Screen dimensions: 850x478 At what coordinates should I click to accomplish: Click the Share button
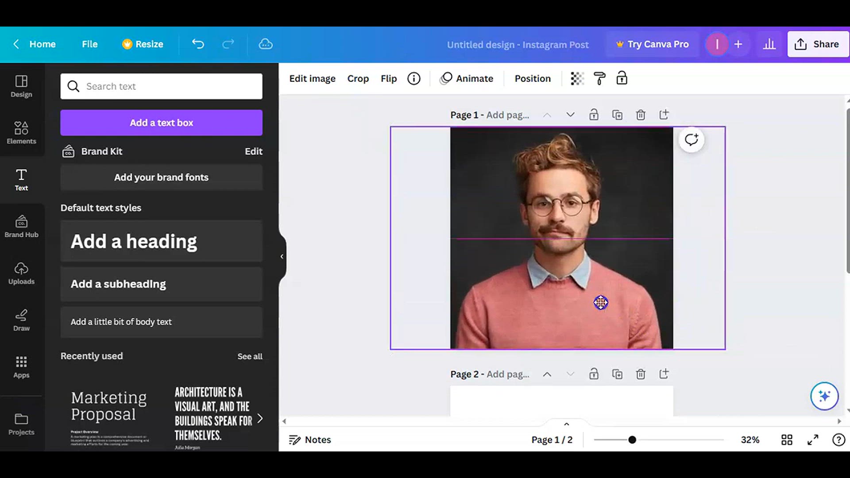coord(817,44)
